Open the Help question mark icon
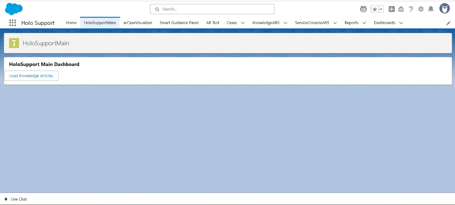The width and height of the screenshot is (455, 205). tap(411, 9)
